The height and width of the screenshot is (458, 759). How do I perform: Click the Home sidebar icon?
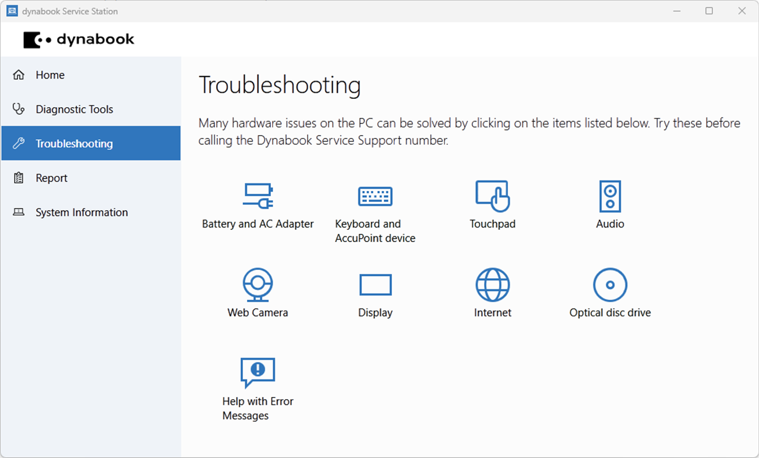[x=18, y=74]
